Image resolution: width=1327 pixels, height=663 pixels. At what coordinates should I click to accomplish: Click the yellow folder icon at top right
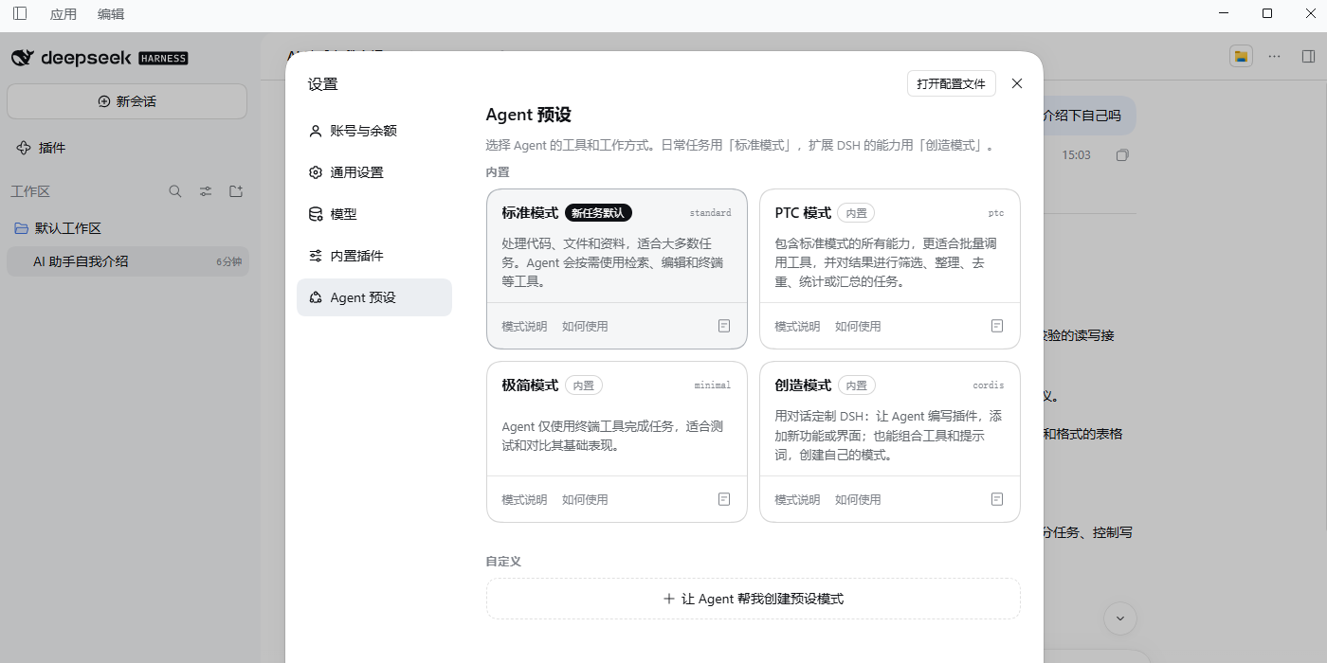pyautogui.click(x=1241, y=56)
